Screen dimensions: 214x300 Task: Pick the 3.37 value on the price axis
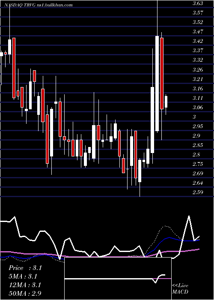(198, 51)
